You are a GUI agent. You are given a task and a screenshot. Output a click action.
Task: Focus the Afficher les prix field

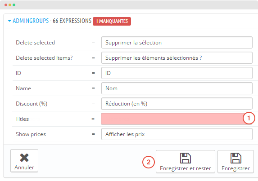point(177,134)
